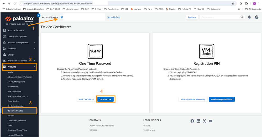Click the notification bell icon

(249, 17)
